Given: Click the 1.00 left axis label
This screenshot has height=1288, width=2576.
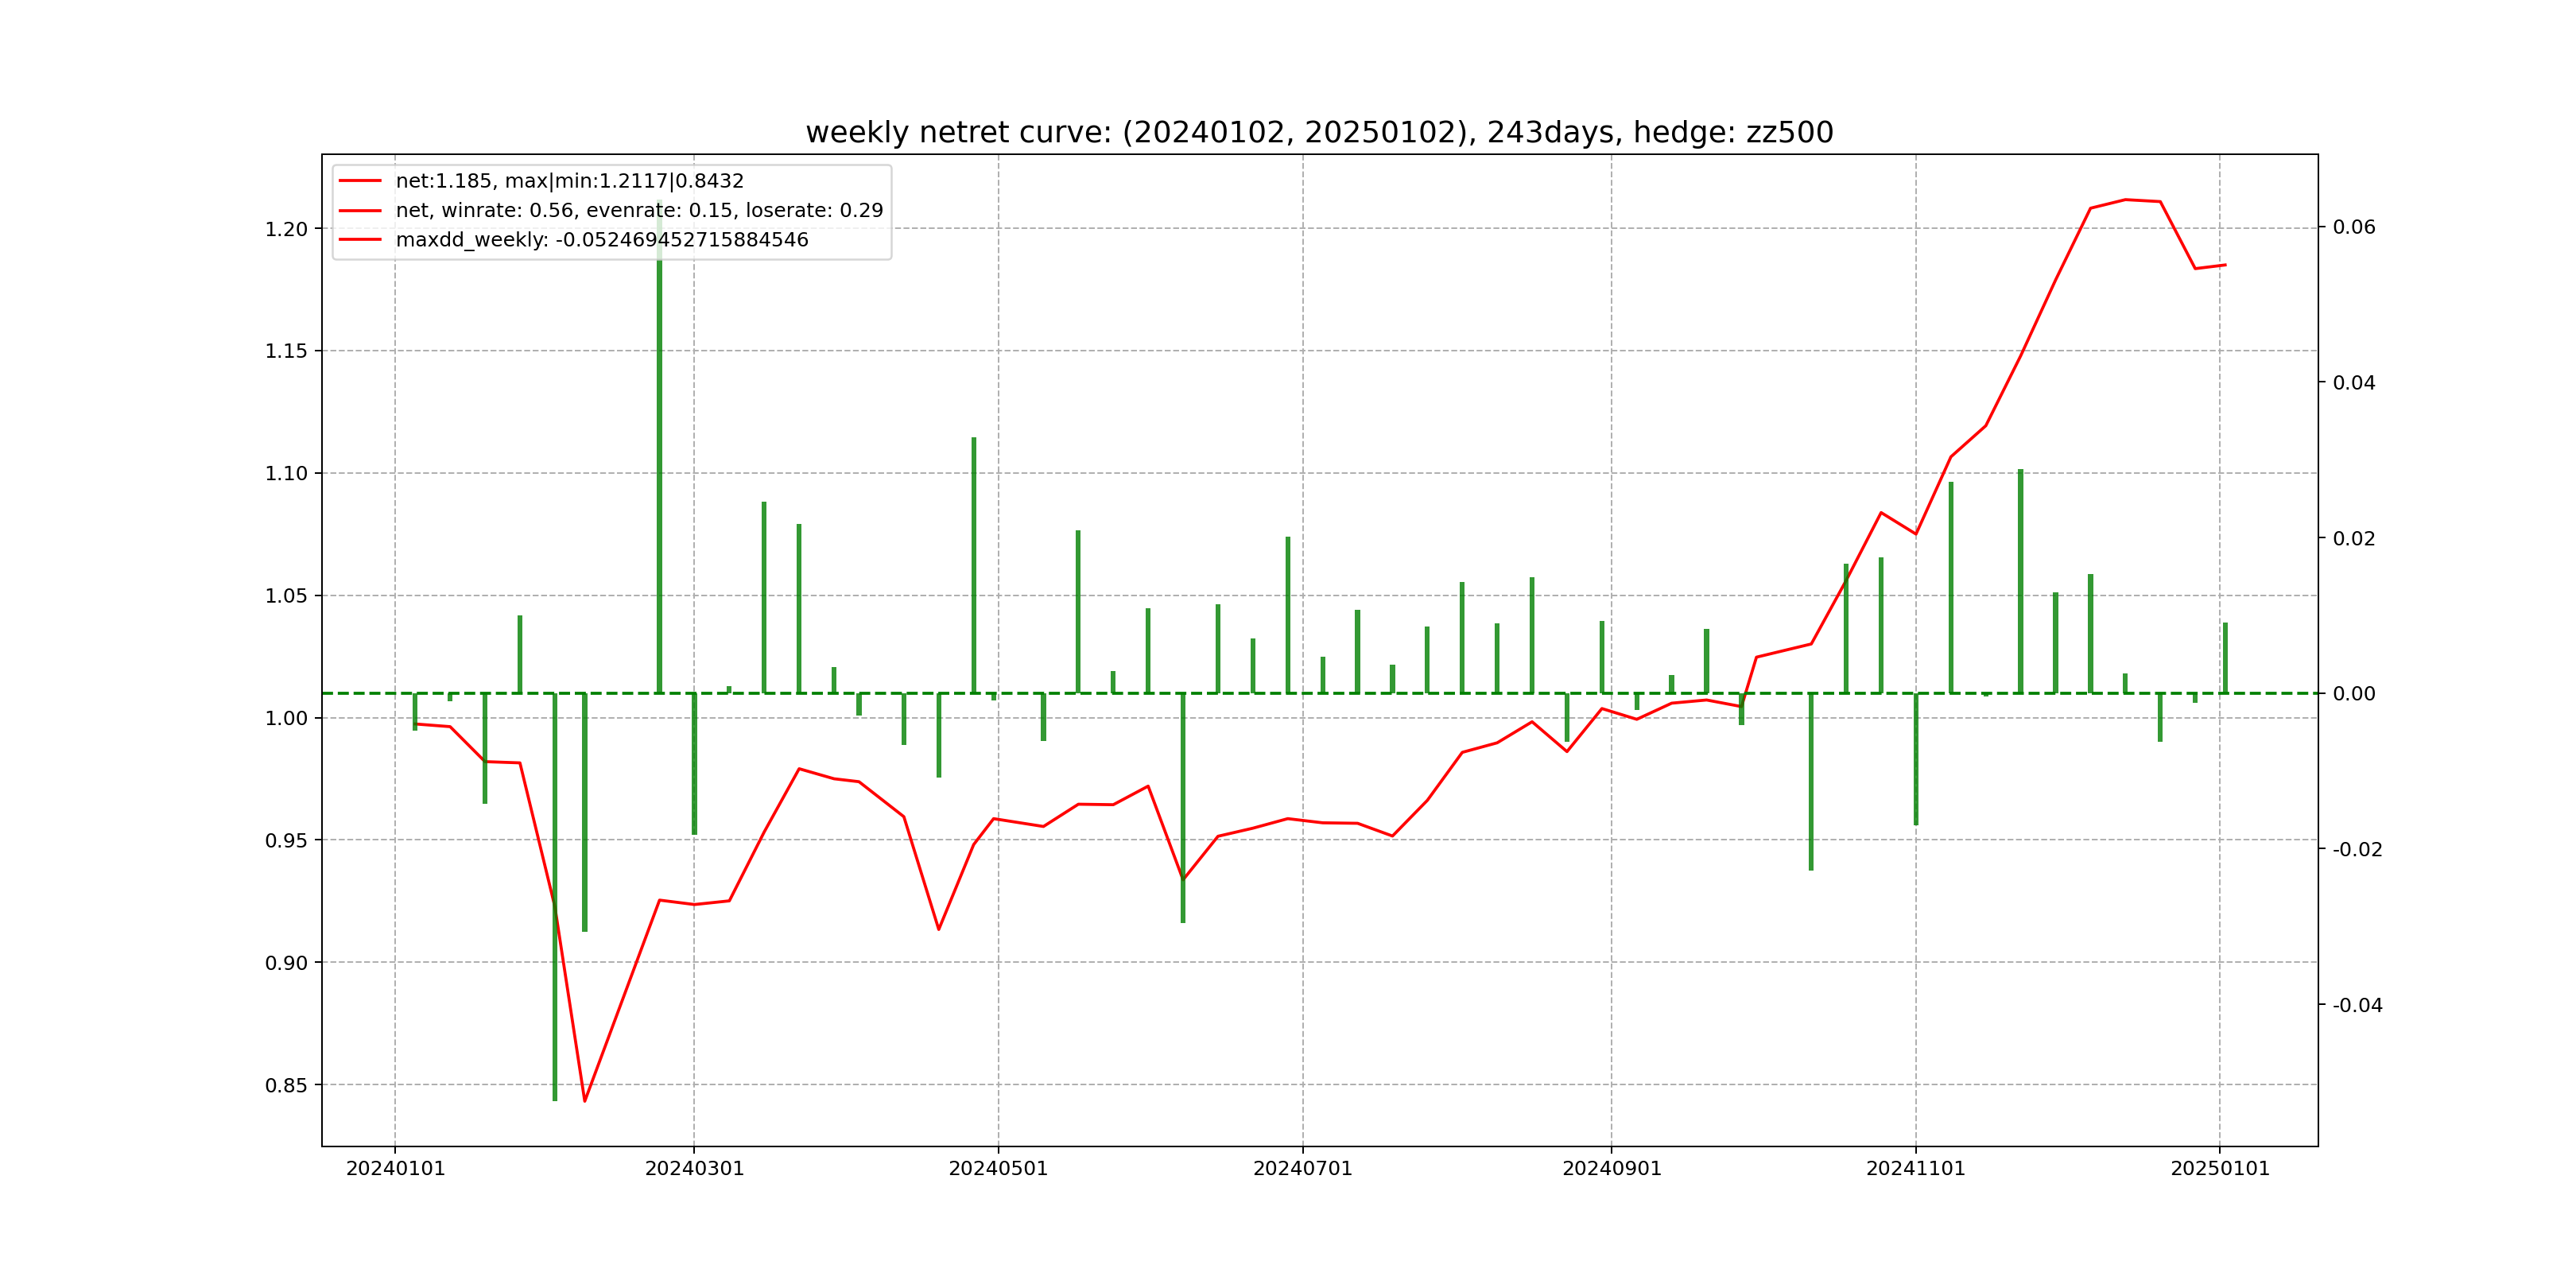Looking at the screenshot, I should [286, 718].
